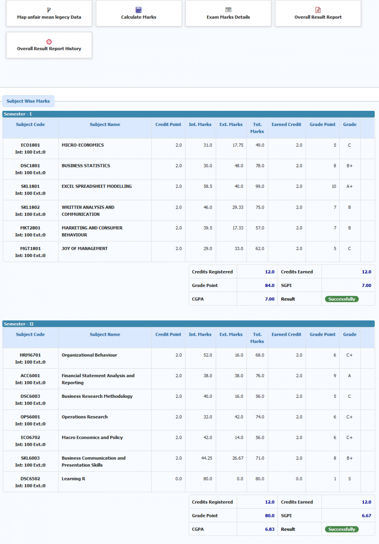379x544 pixels.
Task: Click the Semester I Successfully result badge
Action: 342,299
